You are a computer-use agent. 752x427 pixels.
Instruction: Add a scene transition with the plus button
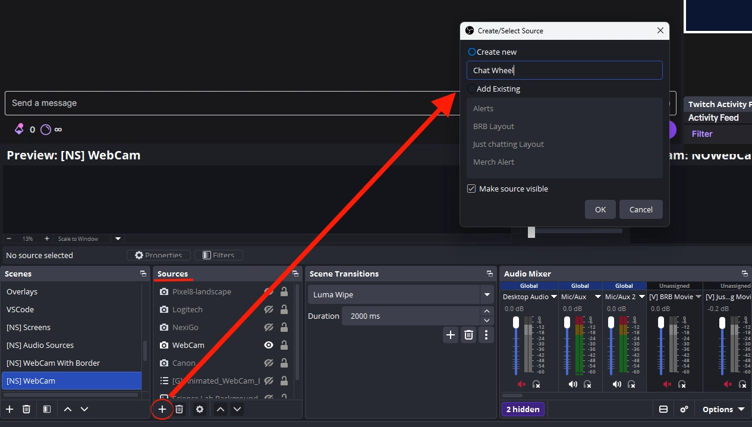pos(451,335)
